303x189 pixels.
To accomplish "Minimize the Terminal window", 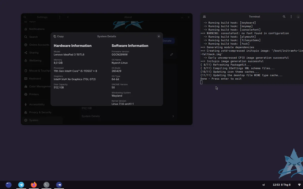I will 298,17.
